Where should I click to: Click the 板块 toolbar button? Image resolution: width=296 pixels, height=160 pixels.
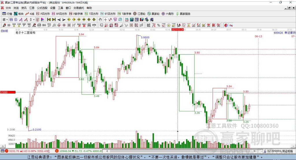tap(18, 14)
